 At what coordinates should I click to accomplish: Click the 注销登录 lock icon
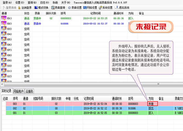[19, 7]
